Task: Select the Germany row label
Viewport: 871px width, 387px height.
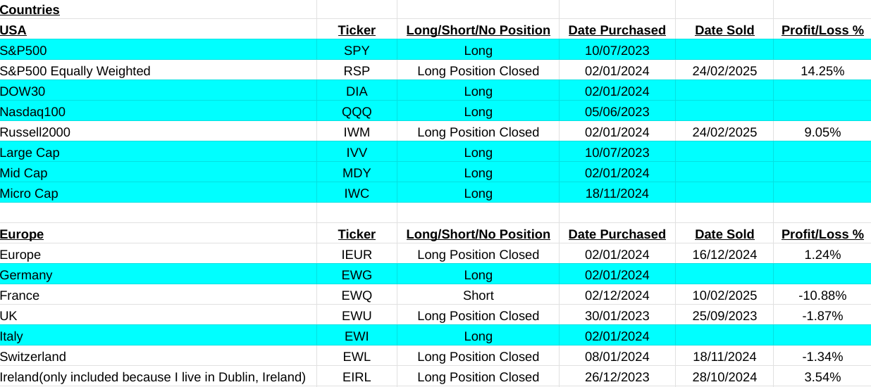Action: pyautogui.click(x=26, y=275)
